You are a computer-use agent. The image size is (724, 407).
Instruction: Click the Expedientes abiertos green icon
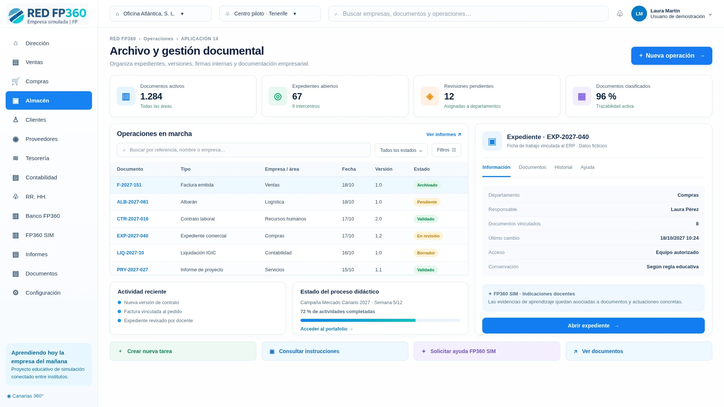[x=278, y=96]
